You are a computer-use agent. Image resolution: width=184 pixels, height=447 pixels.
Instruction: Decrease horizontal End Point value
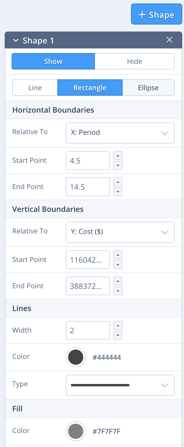point(118,192)
